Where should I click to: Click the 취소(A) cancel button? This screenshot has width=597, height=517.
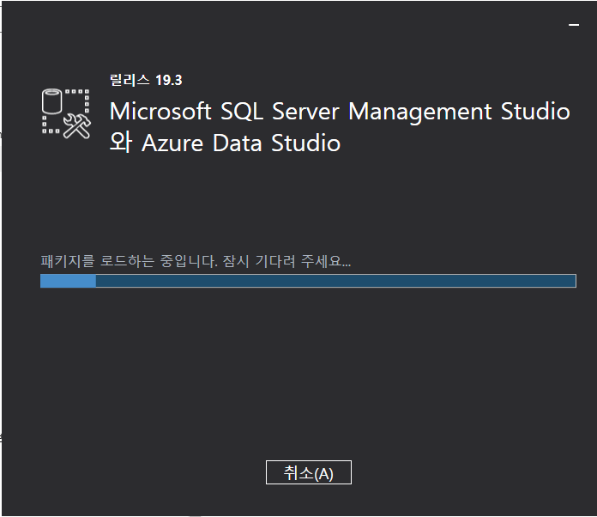coord(309,472)
